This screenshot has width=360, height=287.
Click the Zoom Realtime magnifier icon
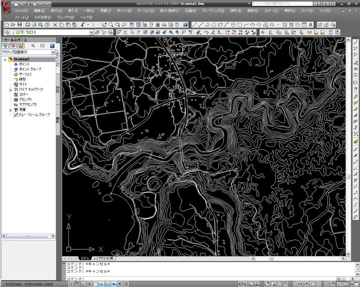click(x=111, y=25)
